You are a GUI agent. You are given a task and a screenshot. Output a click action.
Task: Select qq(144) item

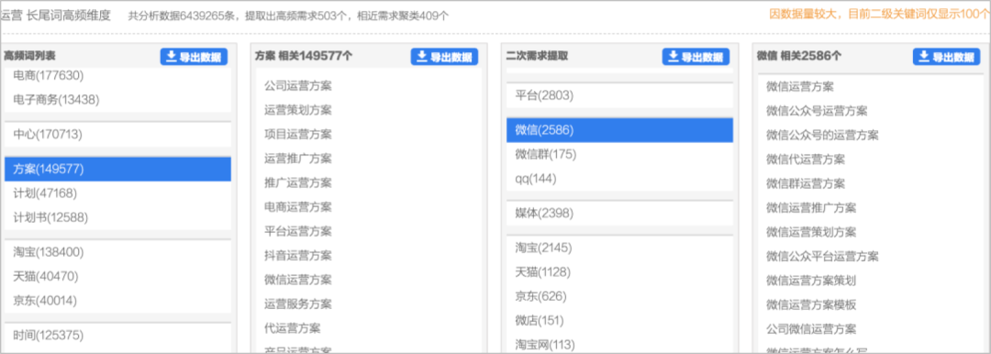coord(535,179)
